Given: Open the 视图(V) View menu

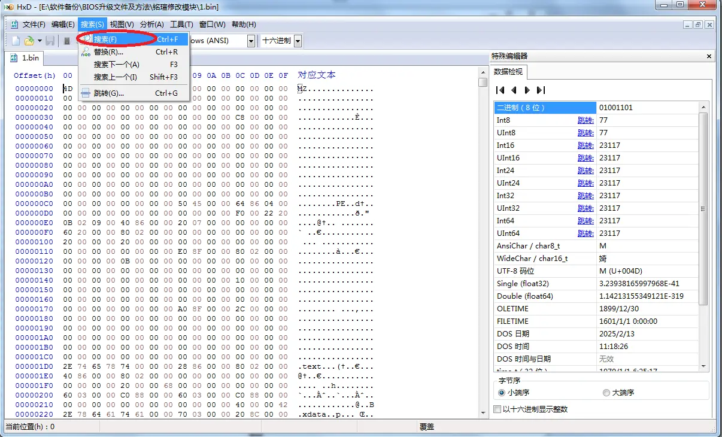Looking at the screenshot, I should click(122, 25).
